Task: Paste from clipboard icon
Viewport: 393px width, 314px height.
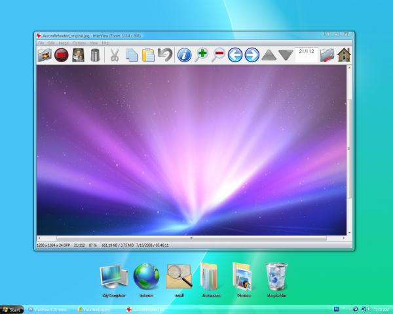Action: click(x=148, y=56)
